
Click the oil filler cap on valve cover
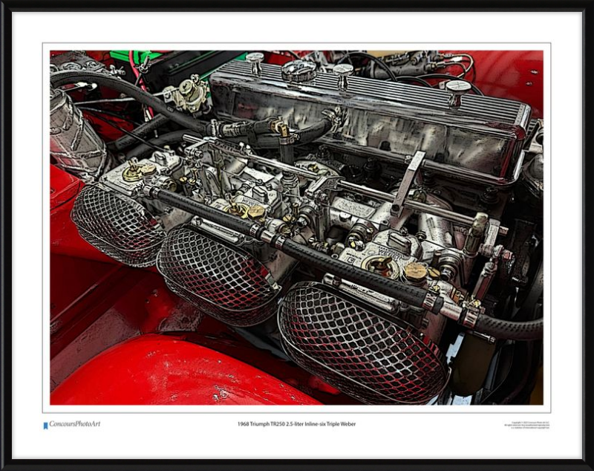pos(299,71)
